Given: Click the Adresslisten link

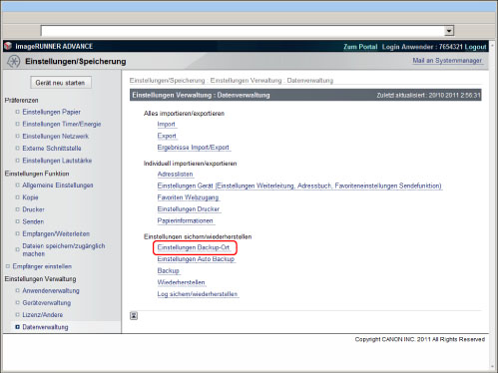Looking at the screenshot, I should tap(175, 174).
